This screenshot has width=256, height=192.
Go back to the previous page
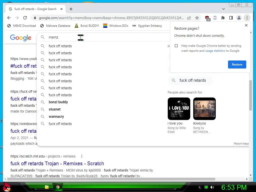tap(9, 18)
